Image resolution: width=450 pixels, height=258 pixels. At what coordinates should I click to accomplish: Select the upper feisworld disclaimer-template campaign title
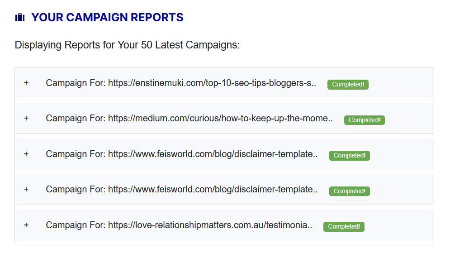[x=181, y=154]
